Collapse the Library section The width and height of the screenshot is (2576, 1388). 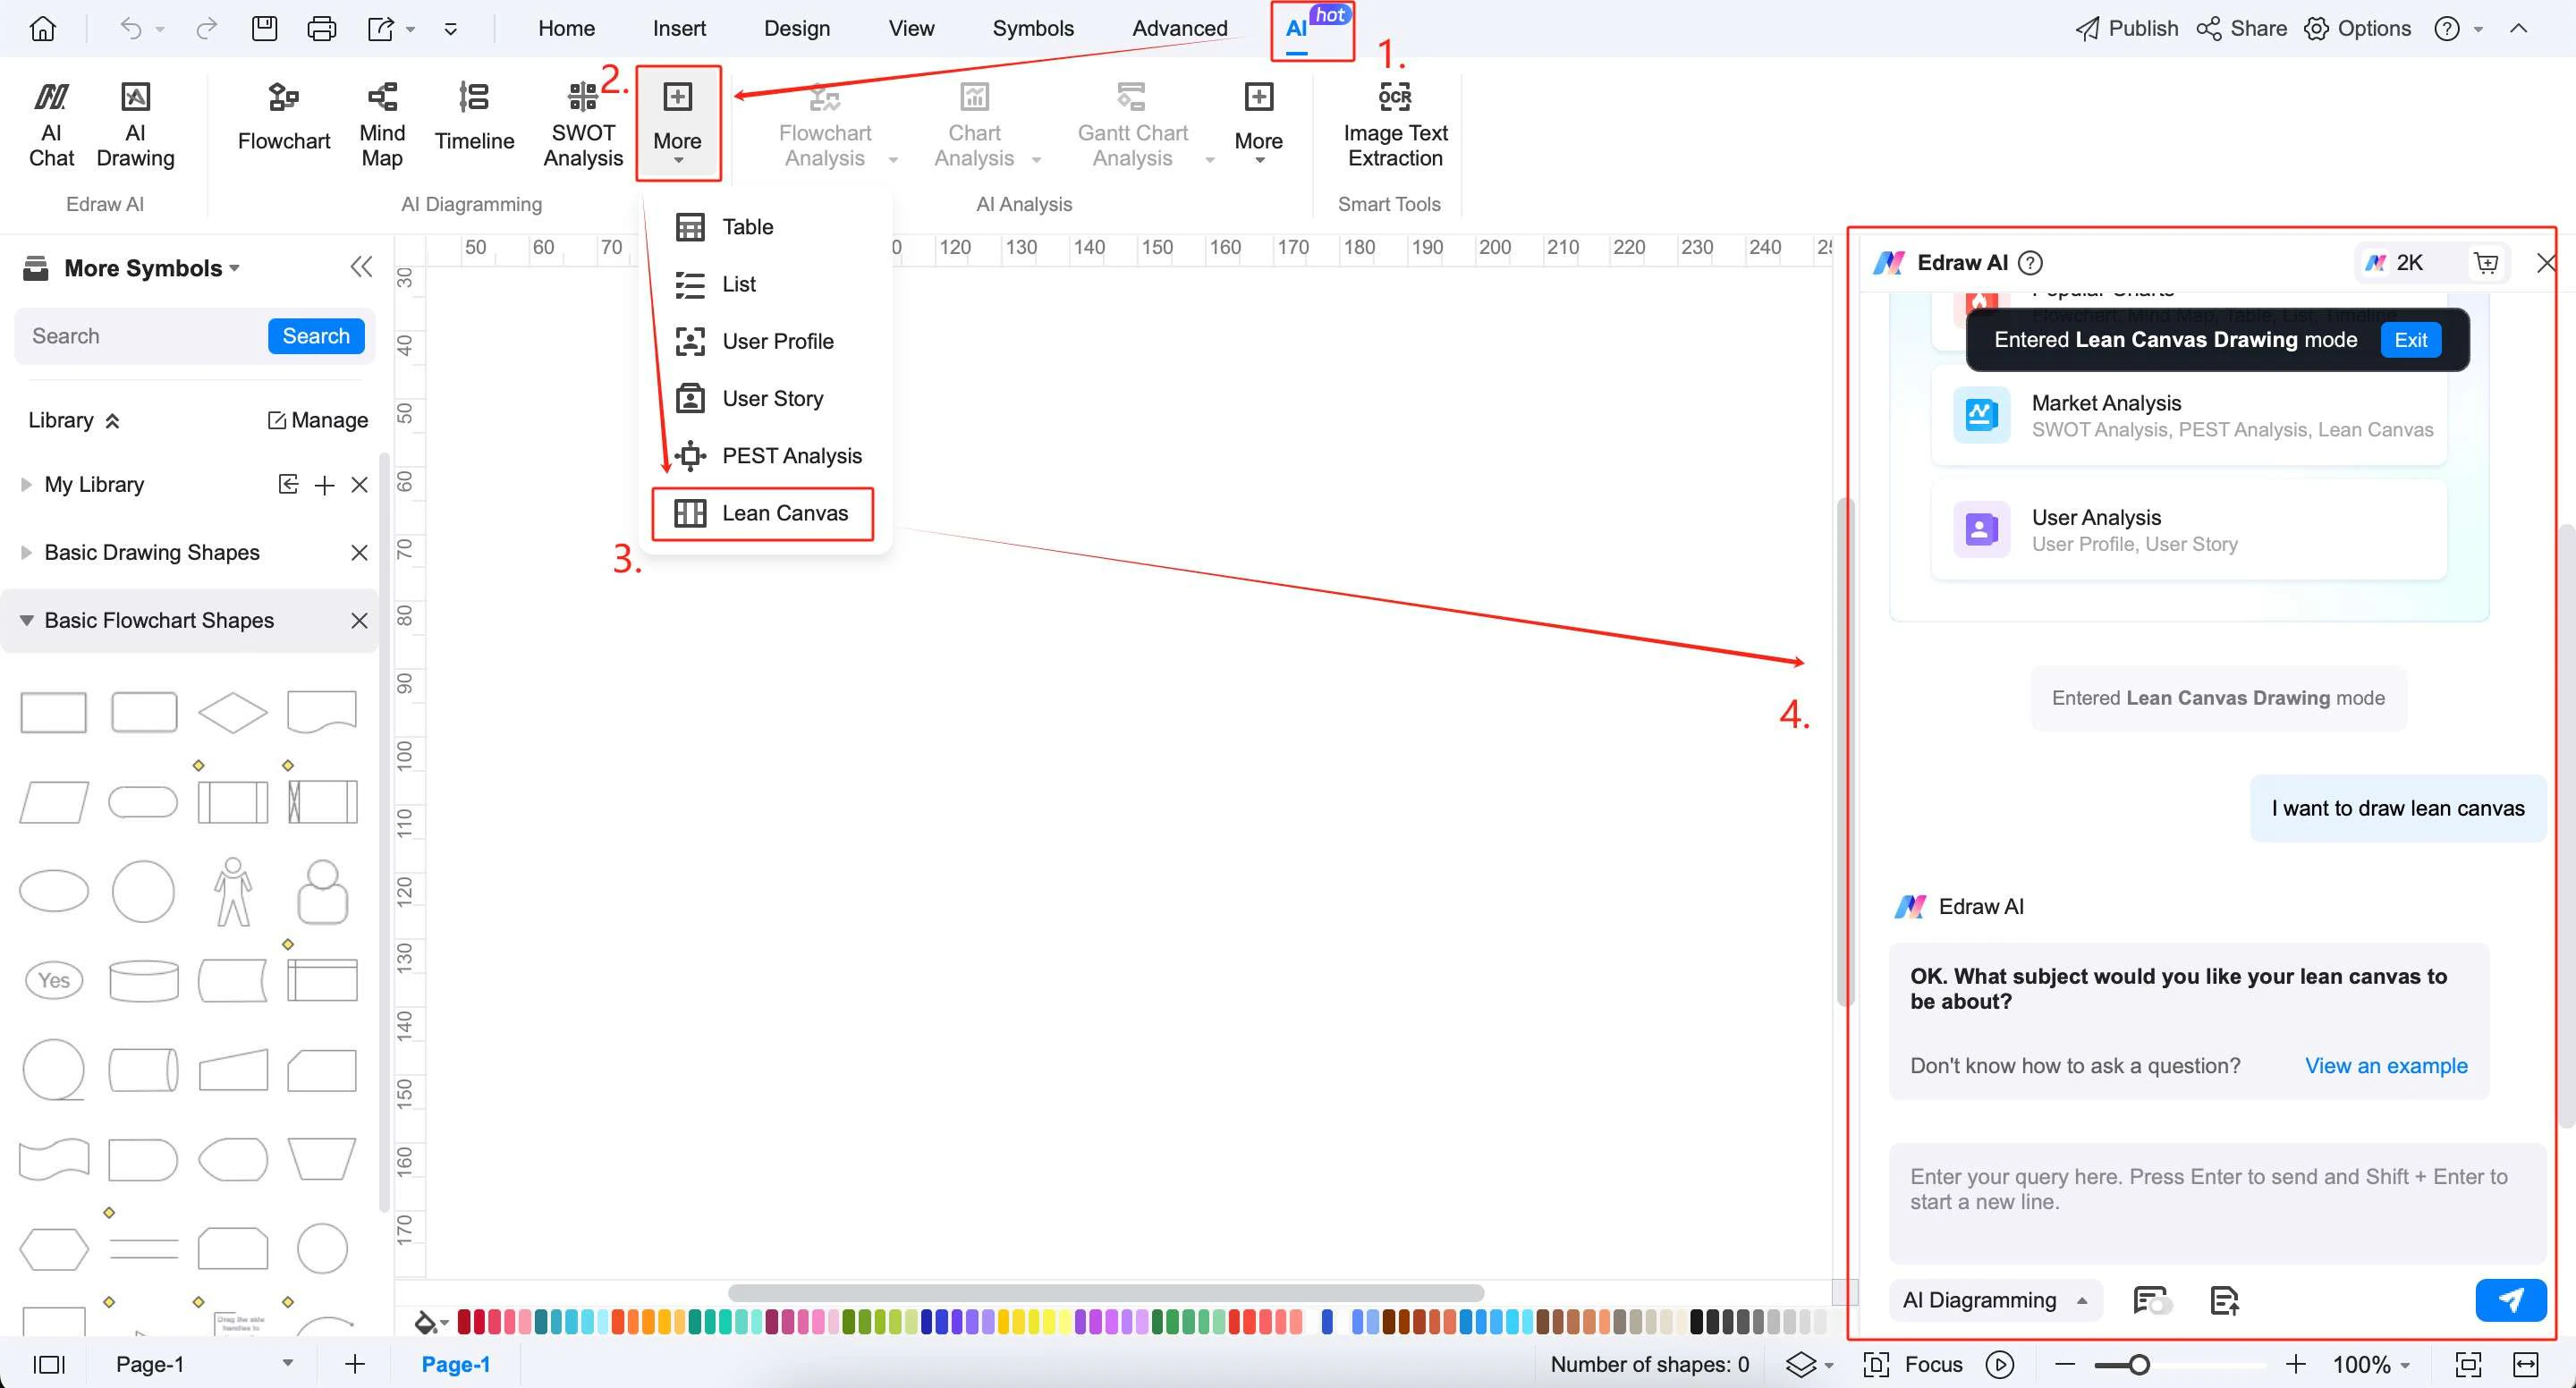click(112, 421)
